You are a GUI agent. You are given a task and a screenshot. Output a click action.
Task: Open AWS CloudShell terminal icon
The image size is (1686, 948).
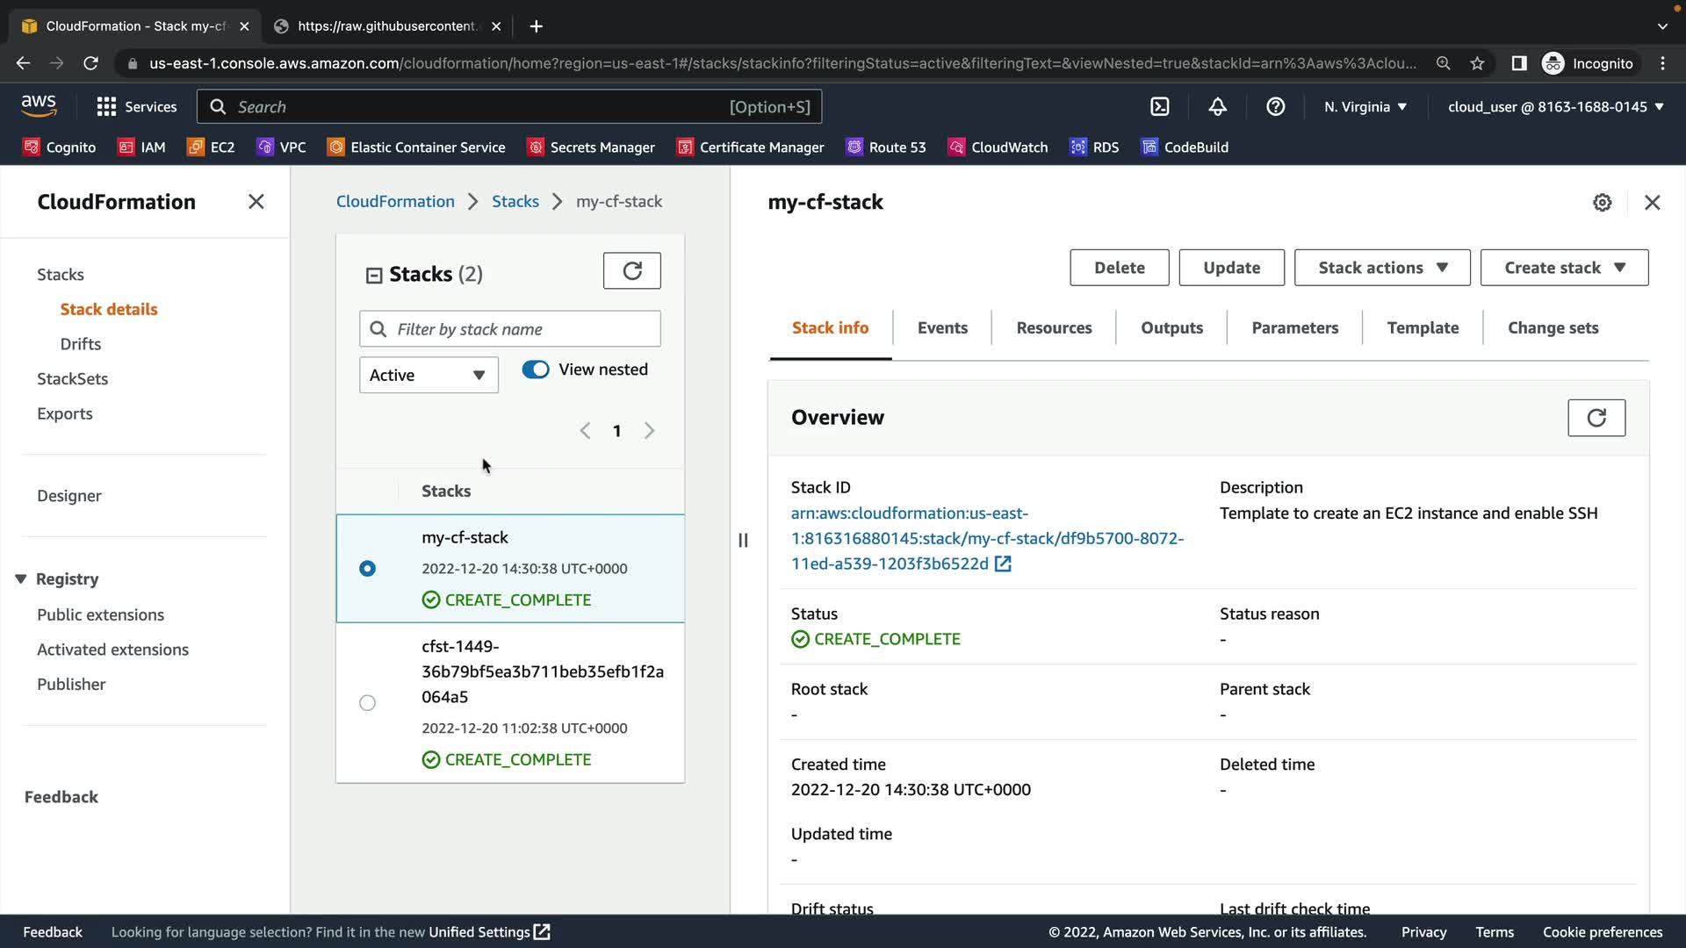tap(1159, 107)
